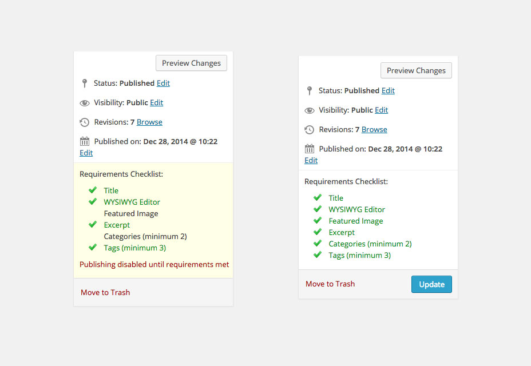Edit the Status in the left panel
The image size is (531, 366).
pyautogui.click(x=163, y=83)
